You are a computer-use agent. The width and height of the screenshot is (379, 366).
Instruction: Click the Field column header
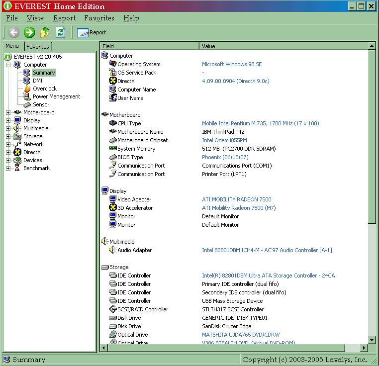tap(149, 46)
